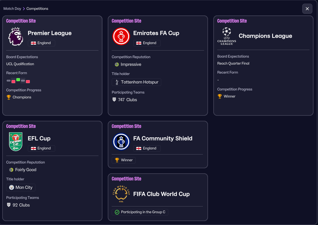Click the FA Community Shield logo
The image size is (318, 225).
(121, 142)
